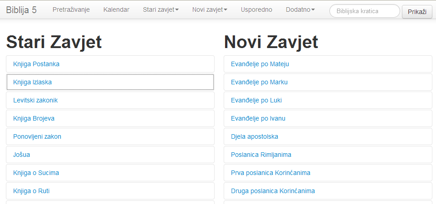Select Usporedno in the navbar

point(256,10)
